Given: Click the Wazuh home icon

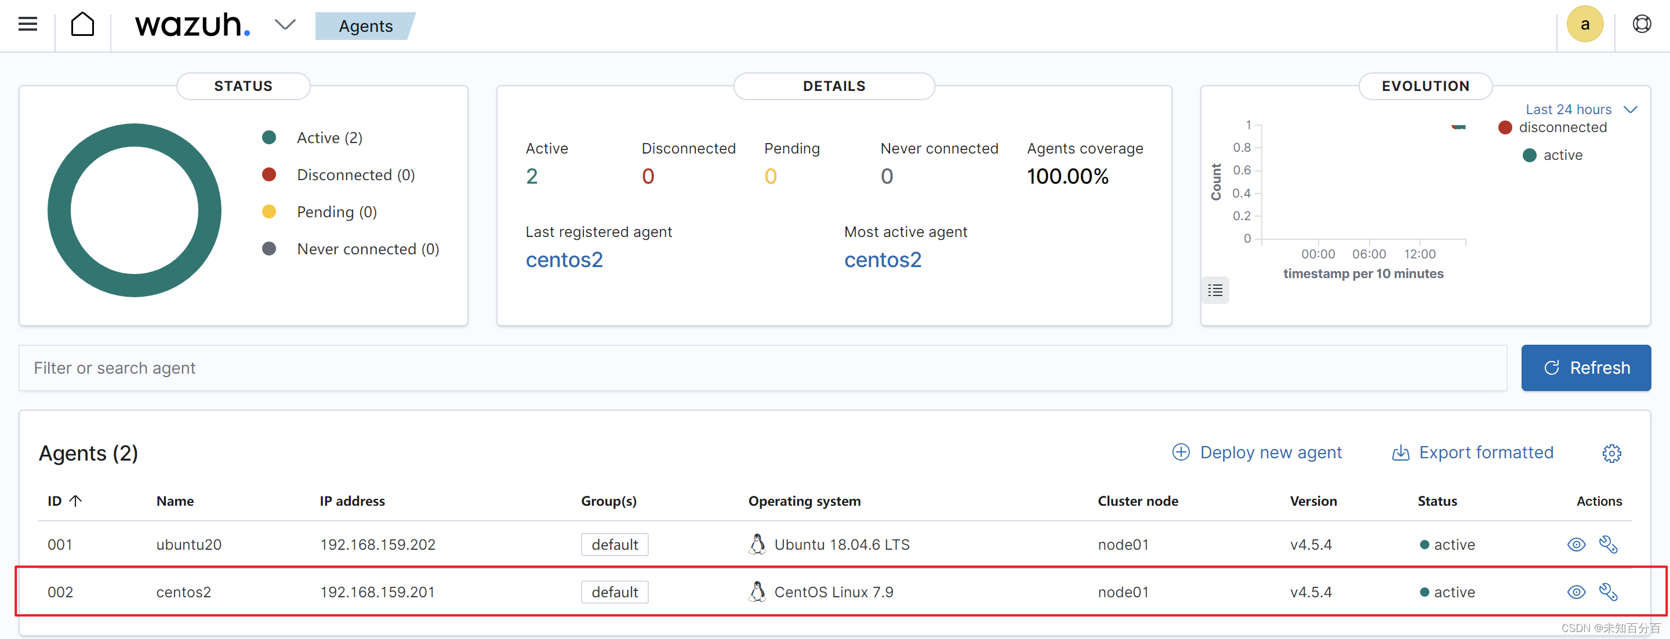Looking at the screenshot, I should click(x=83, y=25).
